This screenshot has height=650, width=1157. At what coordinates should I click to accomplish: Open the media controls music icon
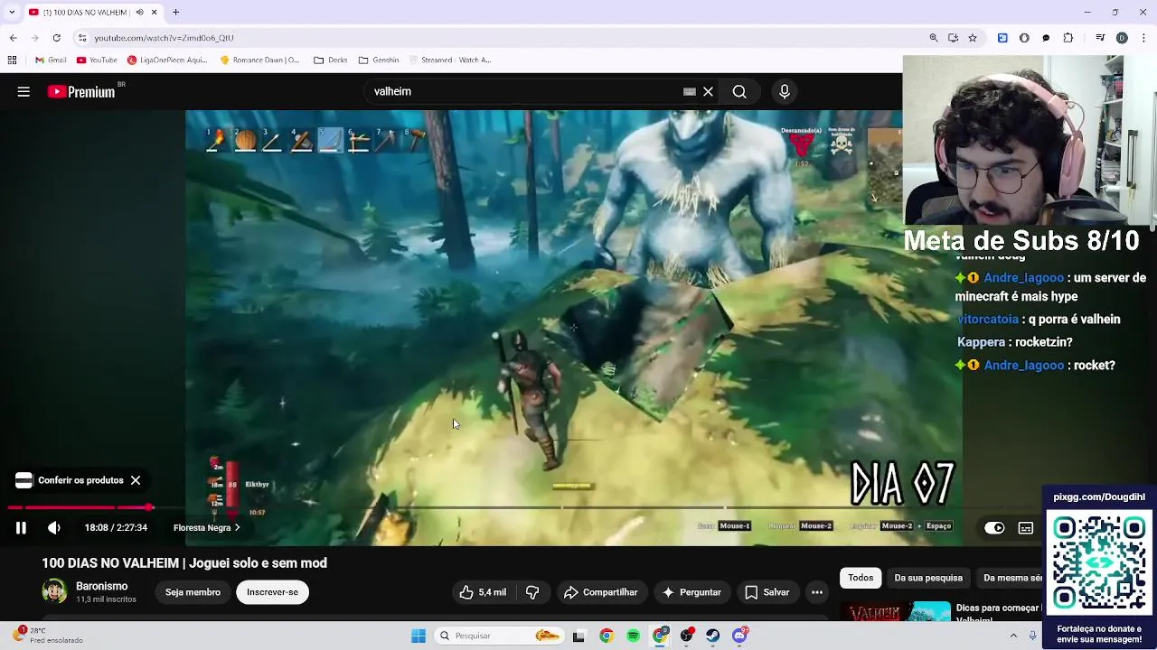coord(1100,38)
